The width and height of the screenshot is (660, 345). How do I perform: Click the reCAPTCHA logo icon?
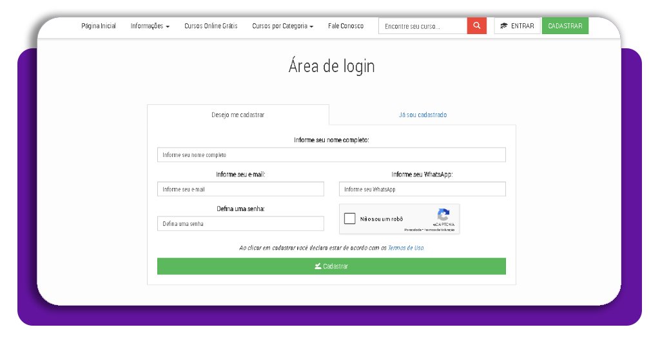tap(443, 215)
